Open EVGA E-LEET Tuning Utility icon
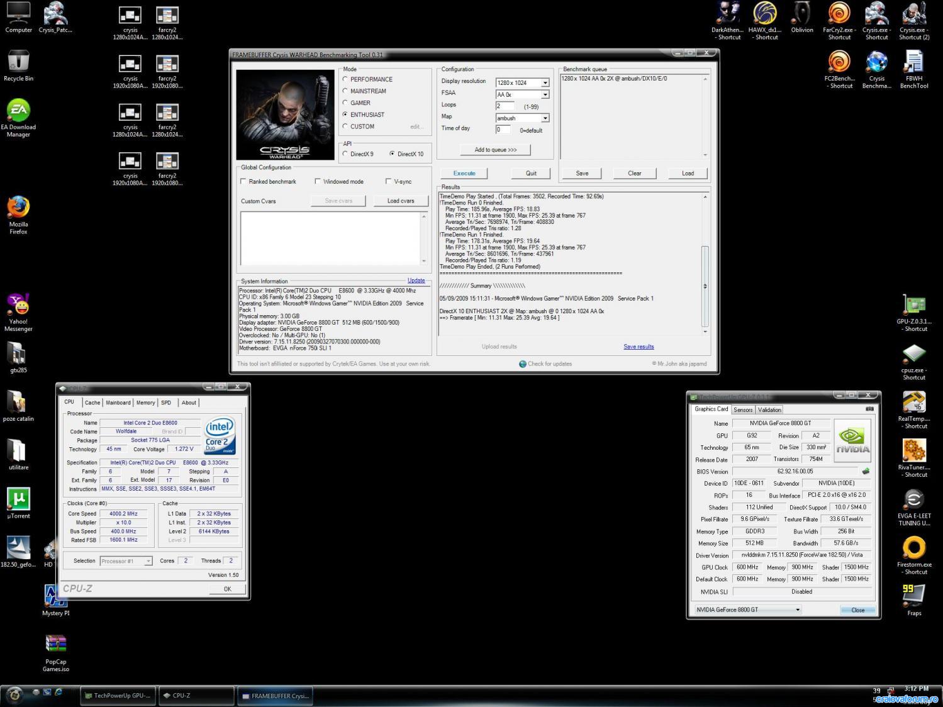 pyautogui.click(x=914, y=508)
